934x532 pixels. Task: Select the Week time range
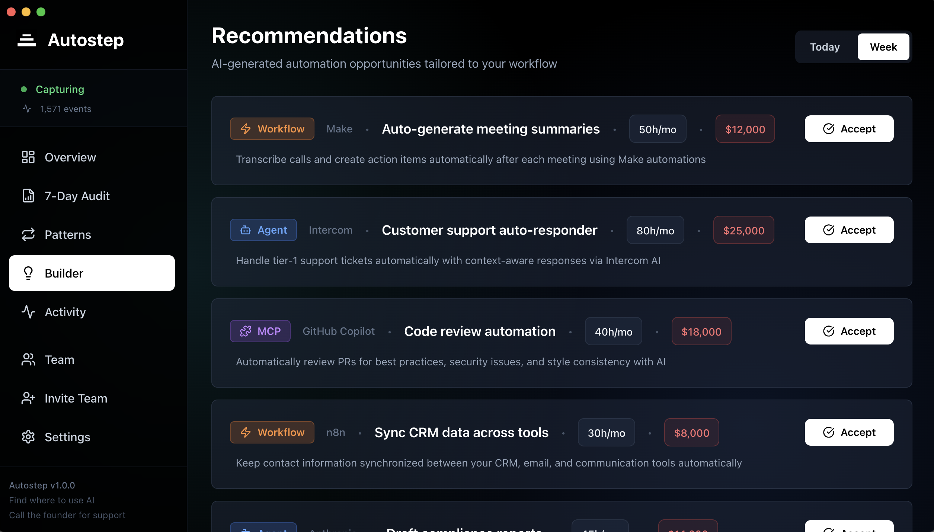(x=883, y=47)
